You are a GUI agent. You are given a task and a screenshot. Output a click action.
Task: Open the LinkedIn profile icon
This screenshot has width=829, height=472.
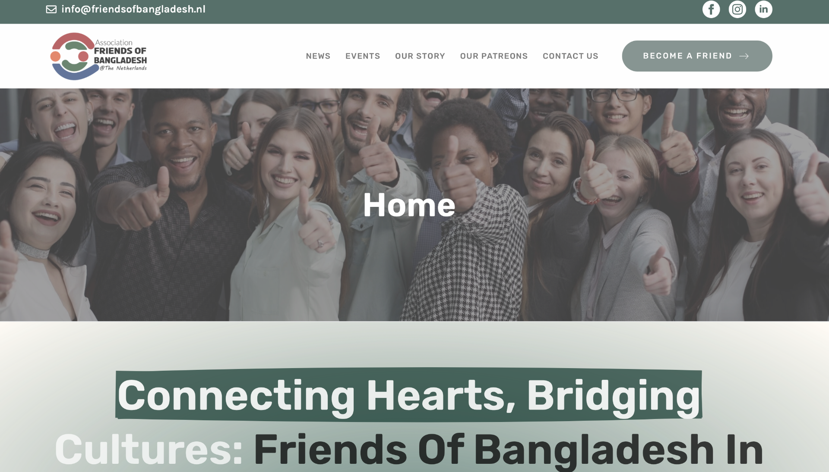coord(763,9)
